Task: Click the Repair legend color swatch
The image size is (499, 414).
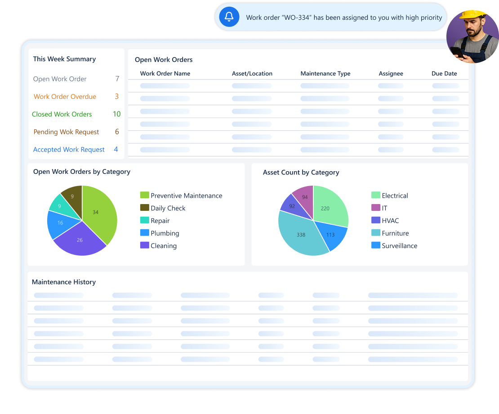Action: (x=145, y=220)
